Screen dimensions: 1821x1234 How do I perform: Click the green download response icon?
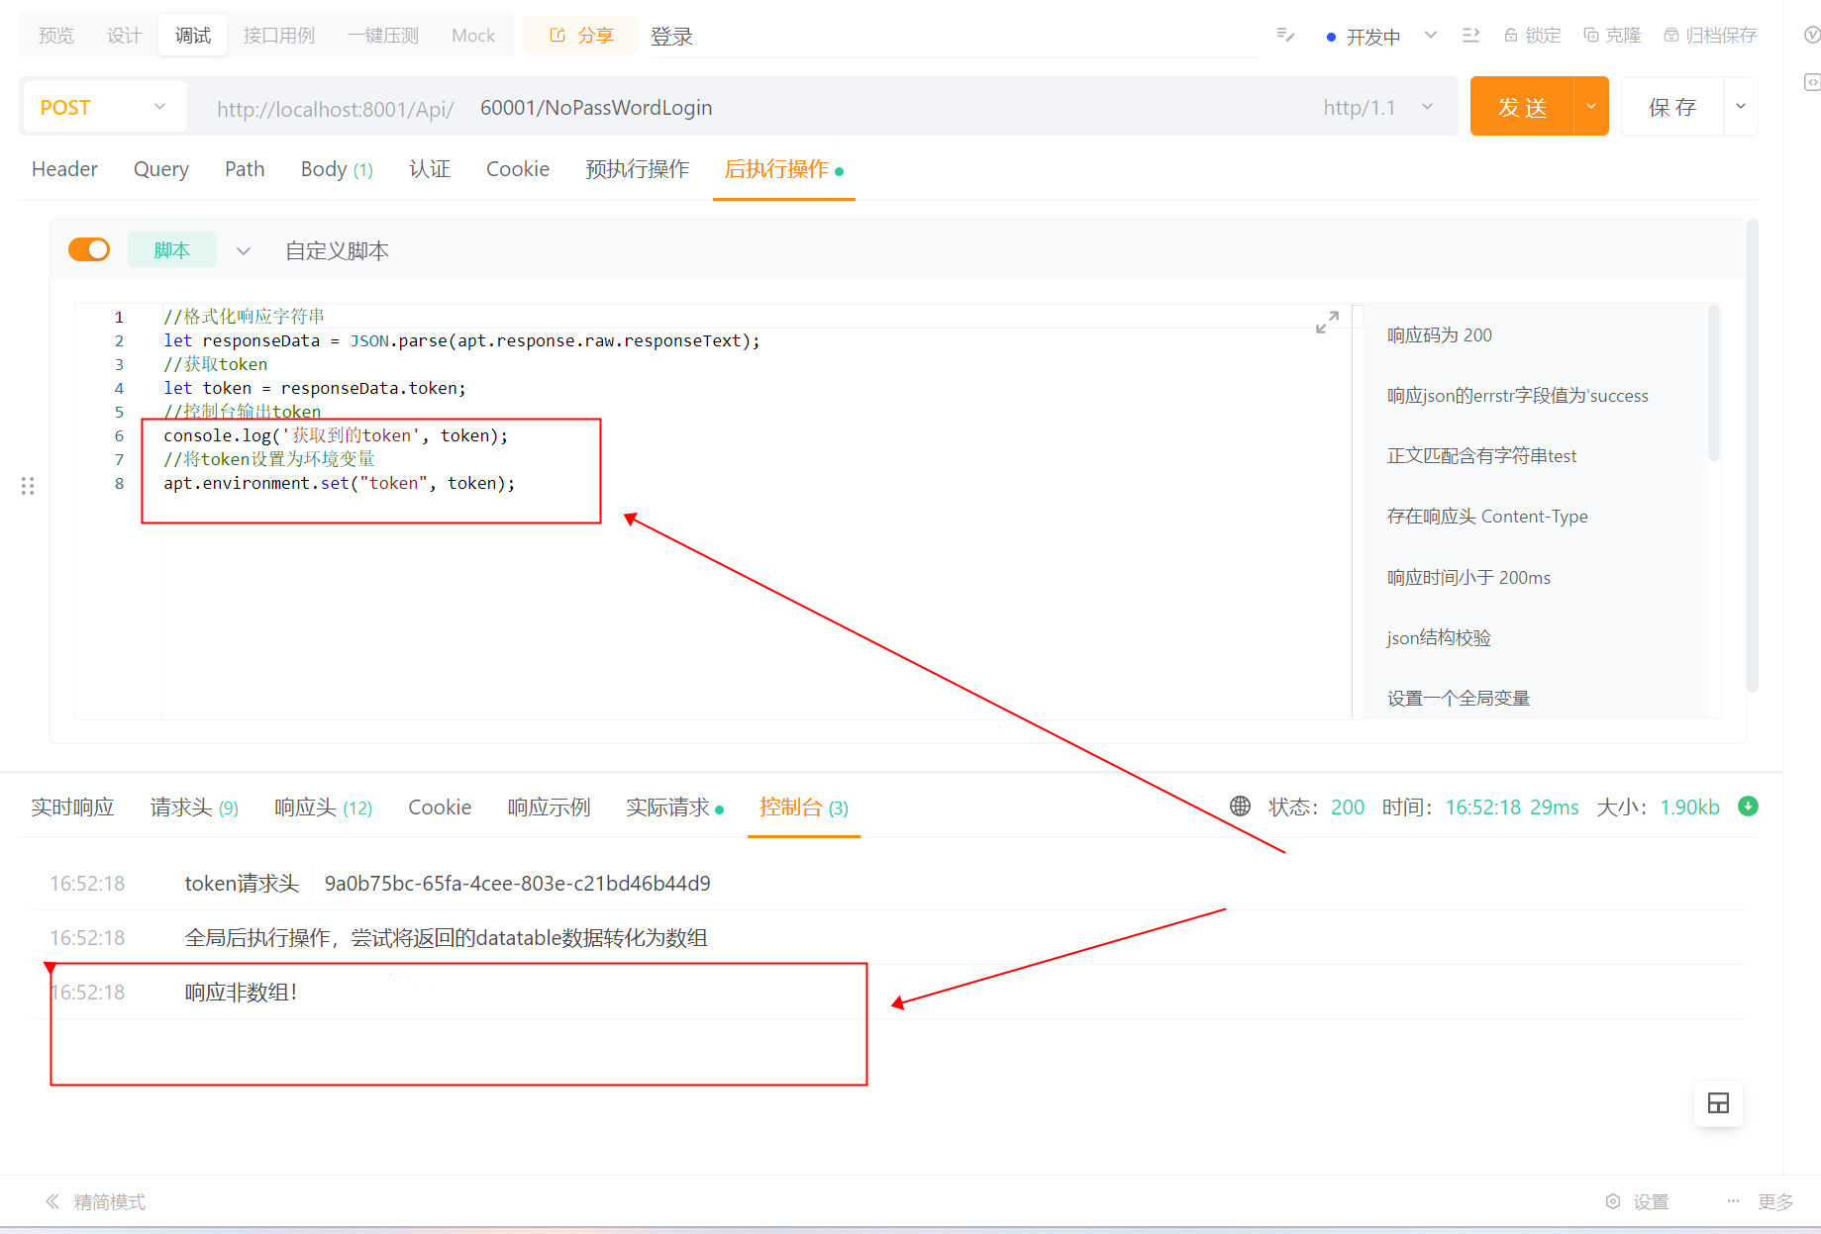point(1749,807)
